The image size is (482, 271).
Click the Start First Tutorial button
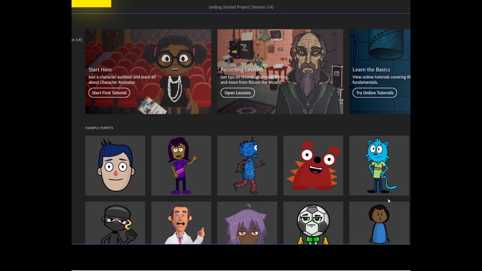109,93
